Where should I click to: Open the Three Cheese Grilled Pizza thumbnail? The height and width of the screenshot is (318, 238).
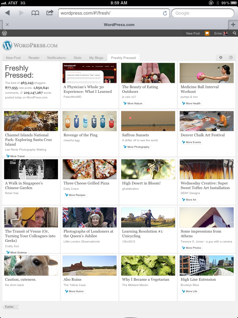90,169
